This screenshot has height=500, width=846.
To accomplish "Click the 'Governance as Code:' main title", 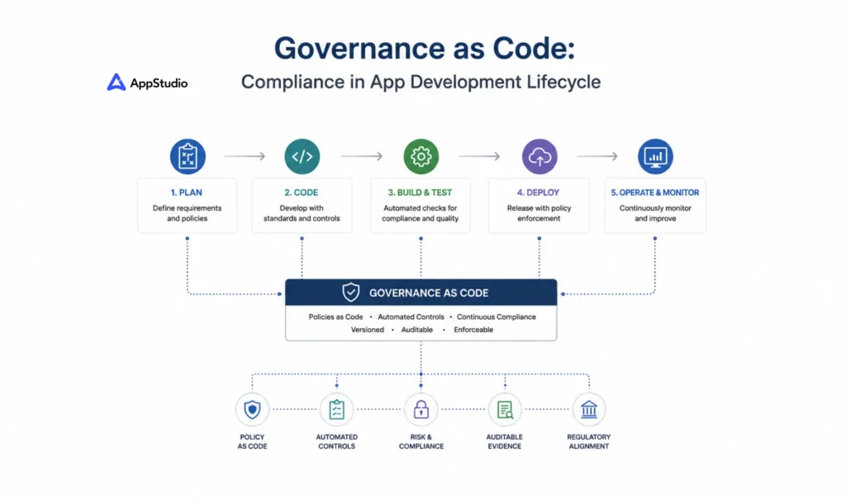I will point(425,48).
